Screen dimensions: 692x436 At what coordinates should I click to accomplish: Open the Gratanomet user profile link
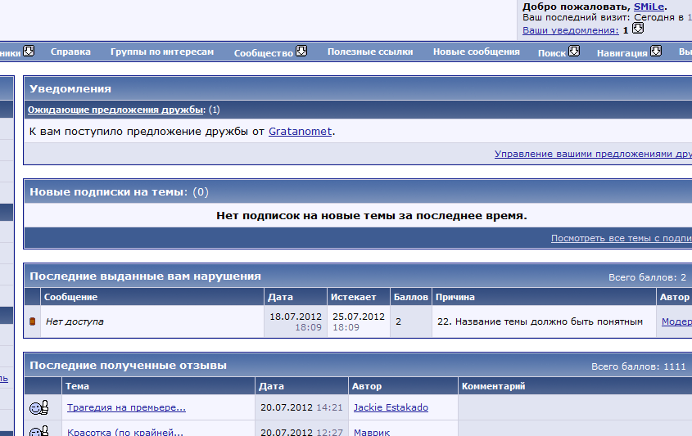300,132
